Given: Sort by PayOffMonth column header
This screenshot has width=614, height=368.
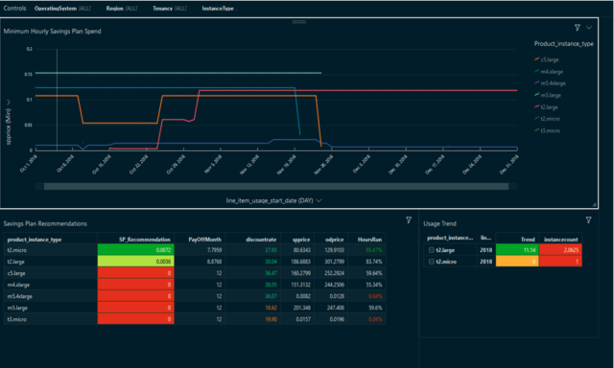Looking at the screenshot, I should click(200, 240).
